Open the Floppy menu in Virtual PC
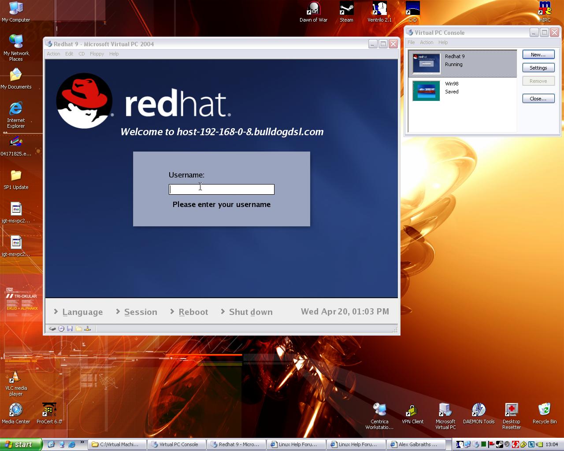 [97, 54]
